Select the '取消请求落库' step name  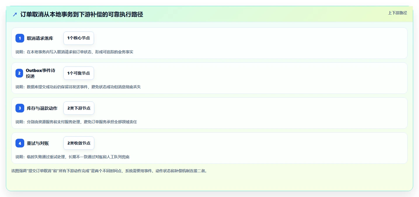[40, 38]
